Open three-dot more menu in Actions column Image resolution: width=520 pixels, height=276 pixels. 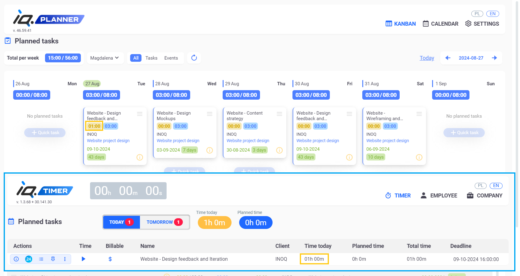(65, 259)
